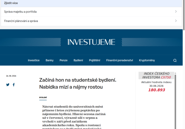Click the index date 30.06.2026
This screenshot has height=129, width=185.
tap(156, 86)
